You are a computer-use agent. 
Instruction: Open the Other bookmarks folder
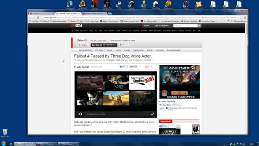click(x=239, y=21)
